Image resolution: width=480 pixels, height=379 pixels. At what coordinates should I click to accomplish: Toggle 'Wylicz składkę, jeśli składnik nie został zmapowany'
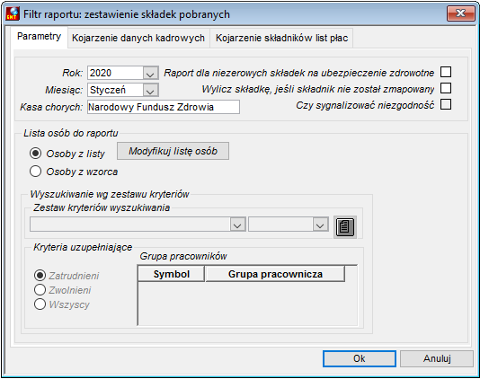[446, 88]
